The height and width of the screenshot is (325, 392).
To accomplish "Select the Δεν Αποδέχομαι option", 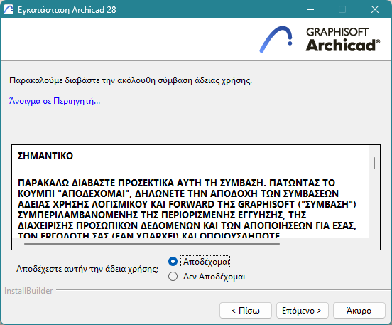I will (173, 277).
